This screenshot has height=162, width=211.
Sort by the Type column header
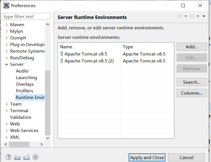pos(147,47)
